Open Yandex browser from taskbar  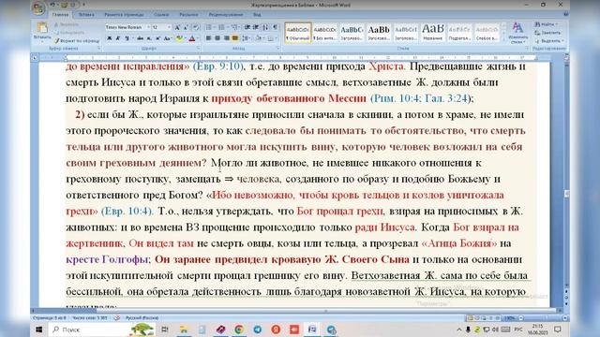[276, 330]
